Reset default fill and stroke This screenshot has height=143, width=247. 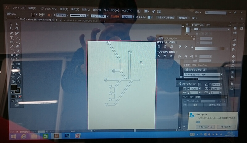[12, 93]
